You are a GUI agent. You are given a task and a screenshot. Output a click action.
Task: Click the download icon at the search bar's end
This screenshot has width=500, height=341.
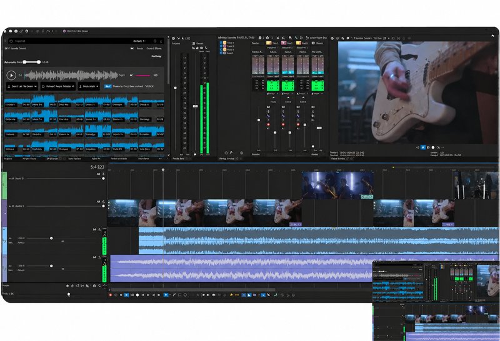[161, 41]
